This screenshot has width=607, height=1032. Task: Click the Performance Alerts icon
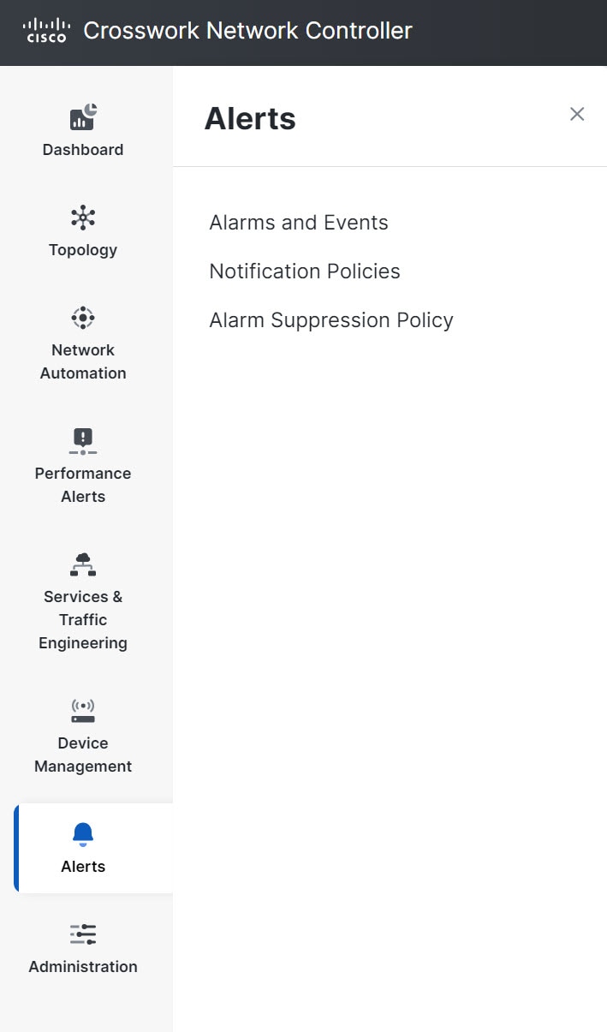82,440
